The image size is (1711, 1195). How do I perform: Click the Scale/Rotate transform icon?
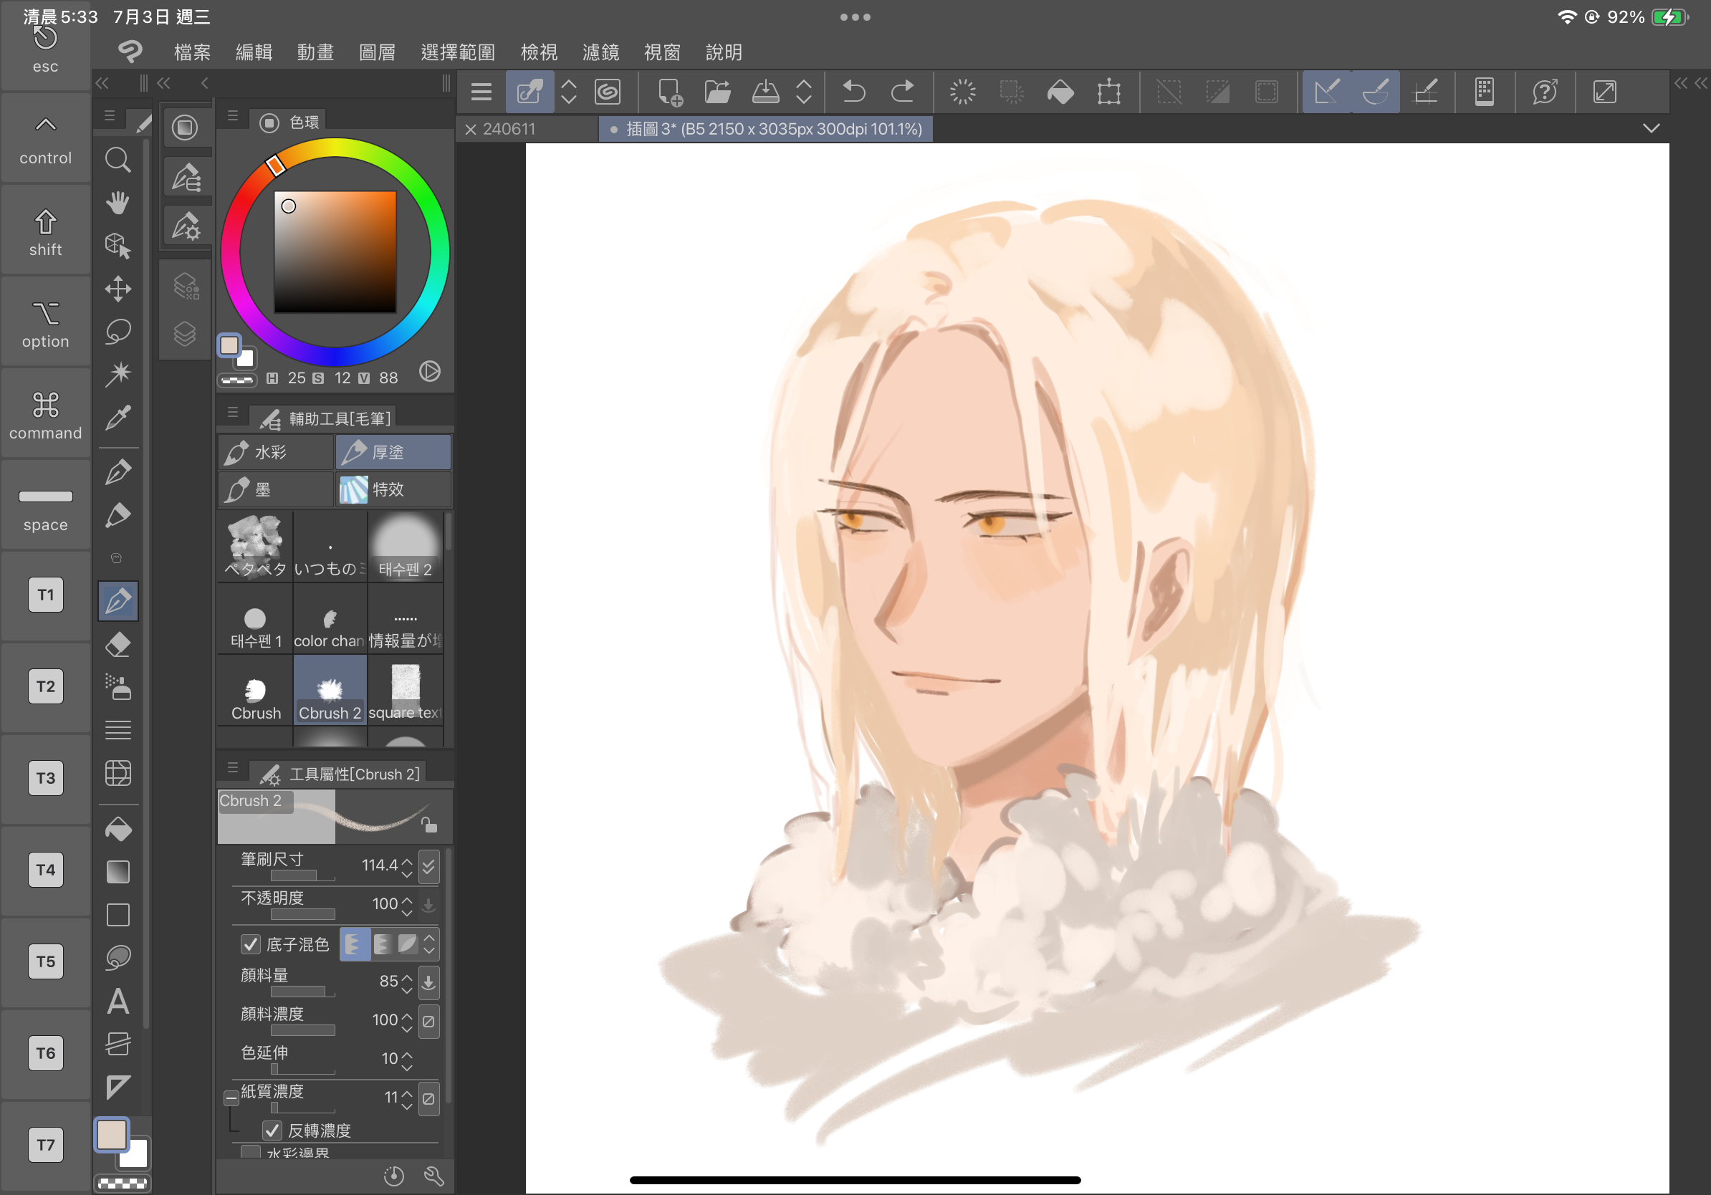(x=1109, y=92)
